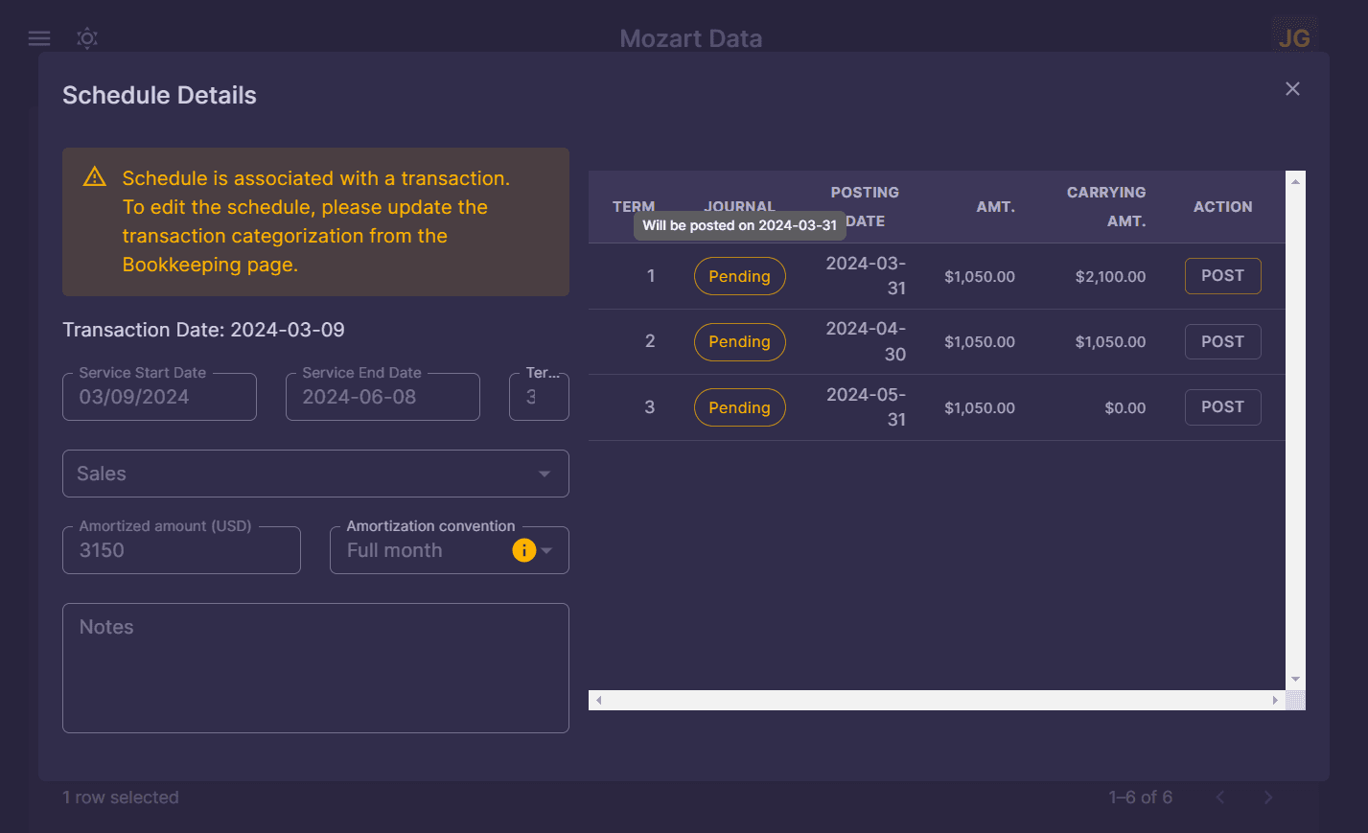Select the JOURNAL column header
1368x833 pixels.
click(x=740, y=206)
